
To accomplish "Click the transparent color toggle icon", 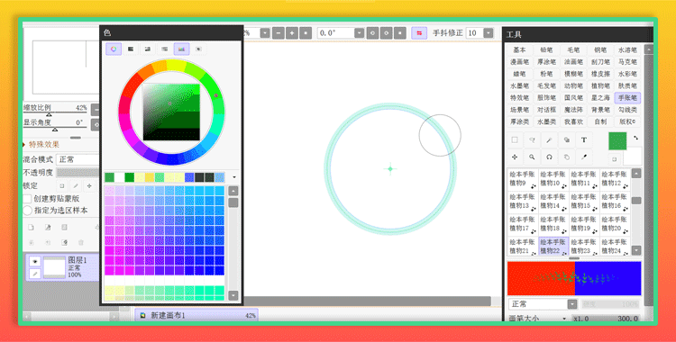I will pos(615,159).
